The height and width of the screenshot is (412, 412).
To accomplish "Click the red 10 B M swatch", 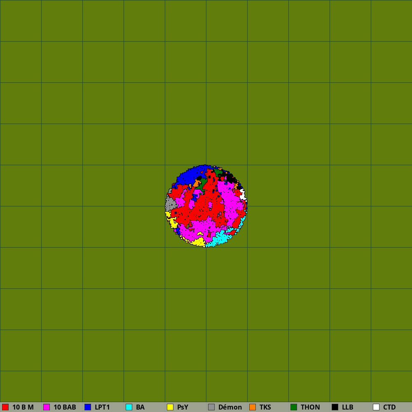I will click(x=5, y=407).
